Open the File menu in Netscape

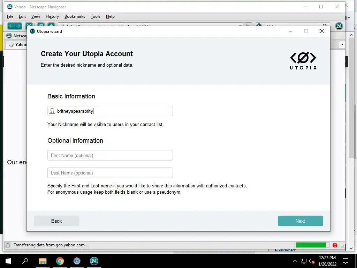[10, 16]
